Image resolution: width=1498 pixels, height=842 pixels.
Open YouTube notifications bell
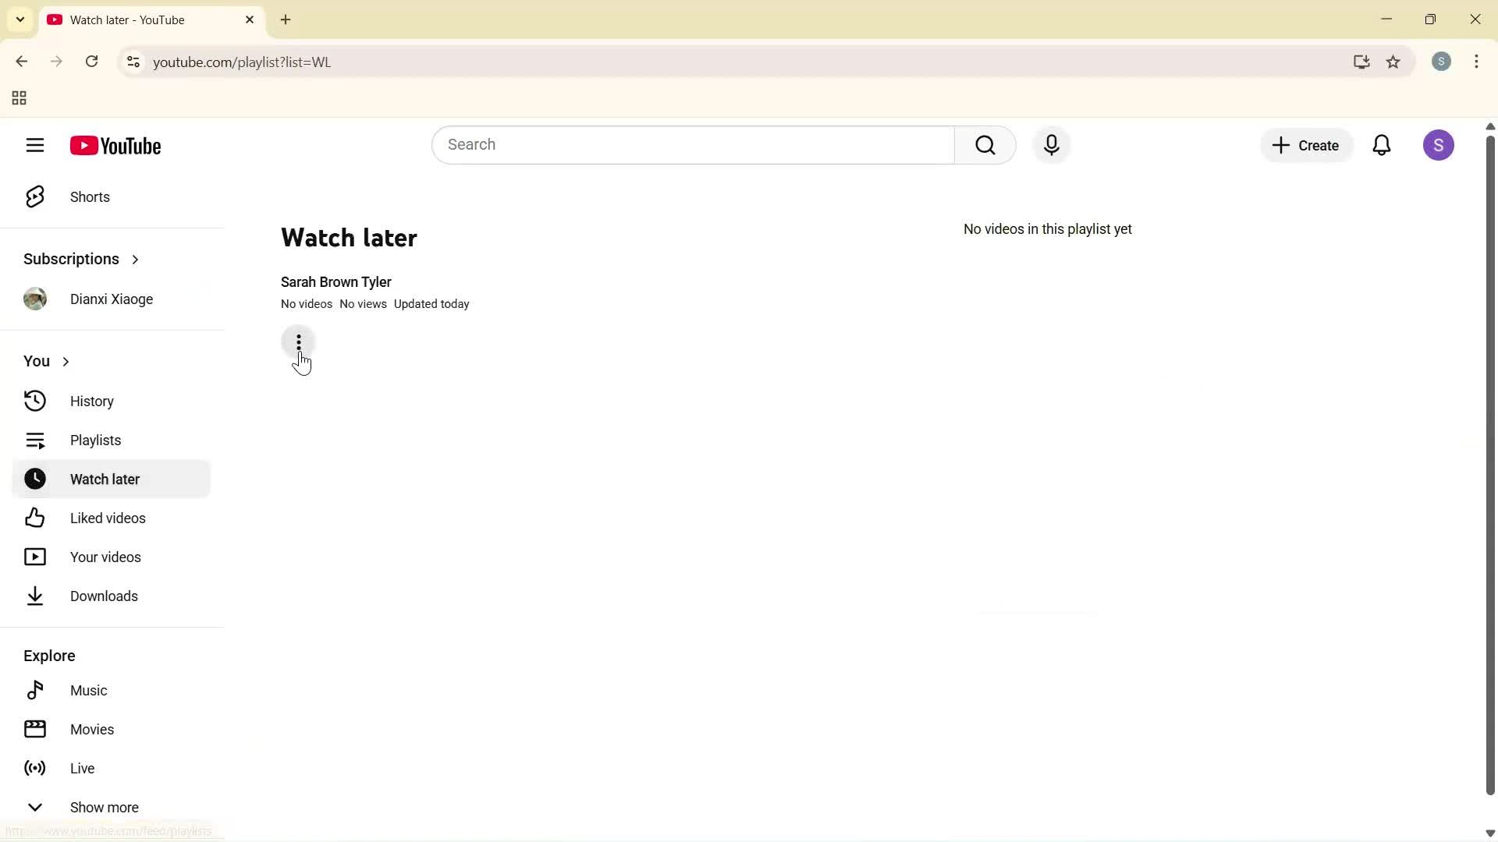click(x=1382, y=145)
